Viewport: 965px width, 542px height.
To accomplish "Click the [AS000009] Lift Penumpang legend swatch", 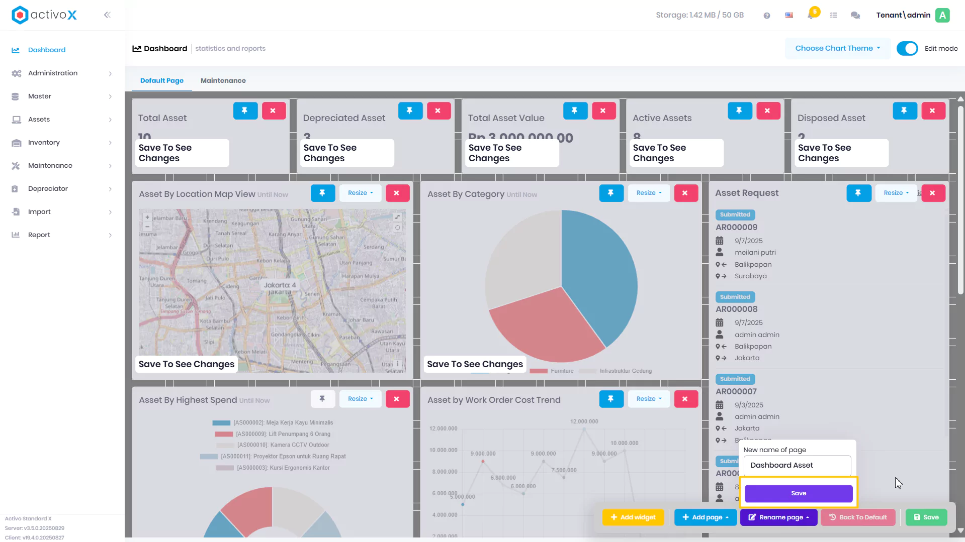I will pos(224,434).
